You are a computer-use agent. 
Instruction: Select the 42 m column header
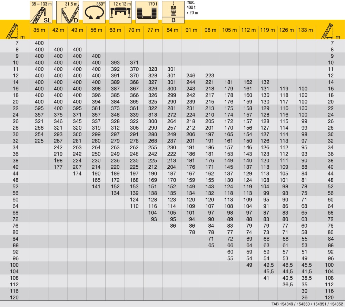[x=58, y=30]
